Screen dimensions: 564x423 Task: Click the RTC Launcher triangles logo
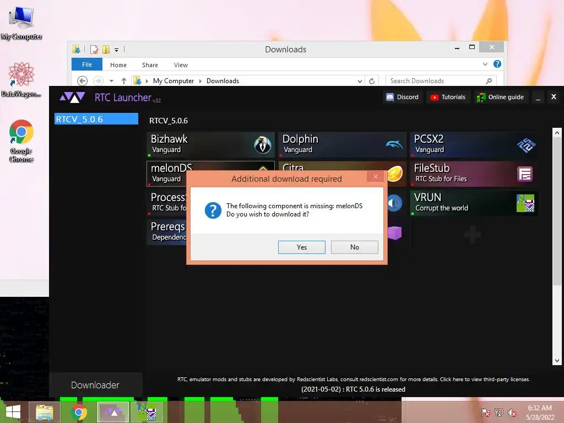pos(72,97)
